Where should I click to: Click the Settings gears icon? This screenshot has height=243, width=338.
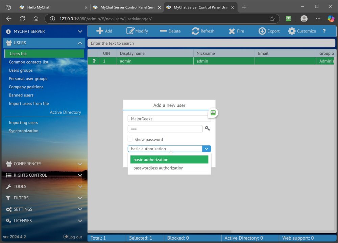coord(9,209)
